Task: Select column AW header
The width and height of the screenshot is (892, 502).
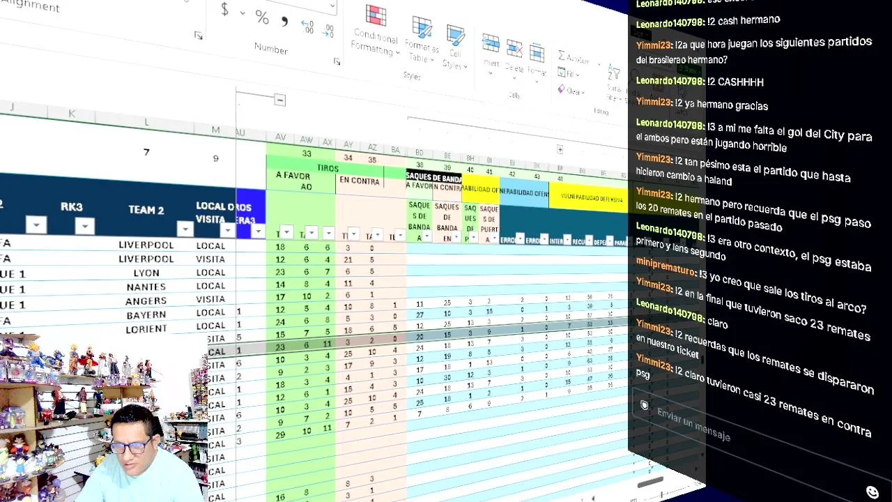Action: [x=306, y=140]
